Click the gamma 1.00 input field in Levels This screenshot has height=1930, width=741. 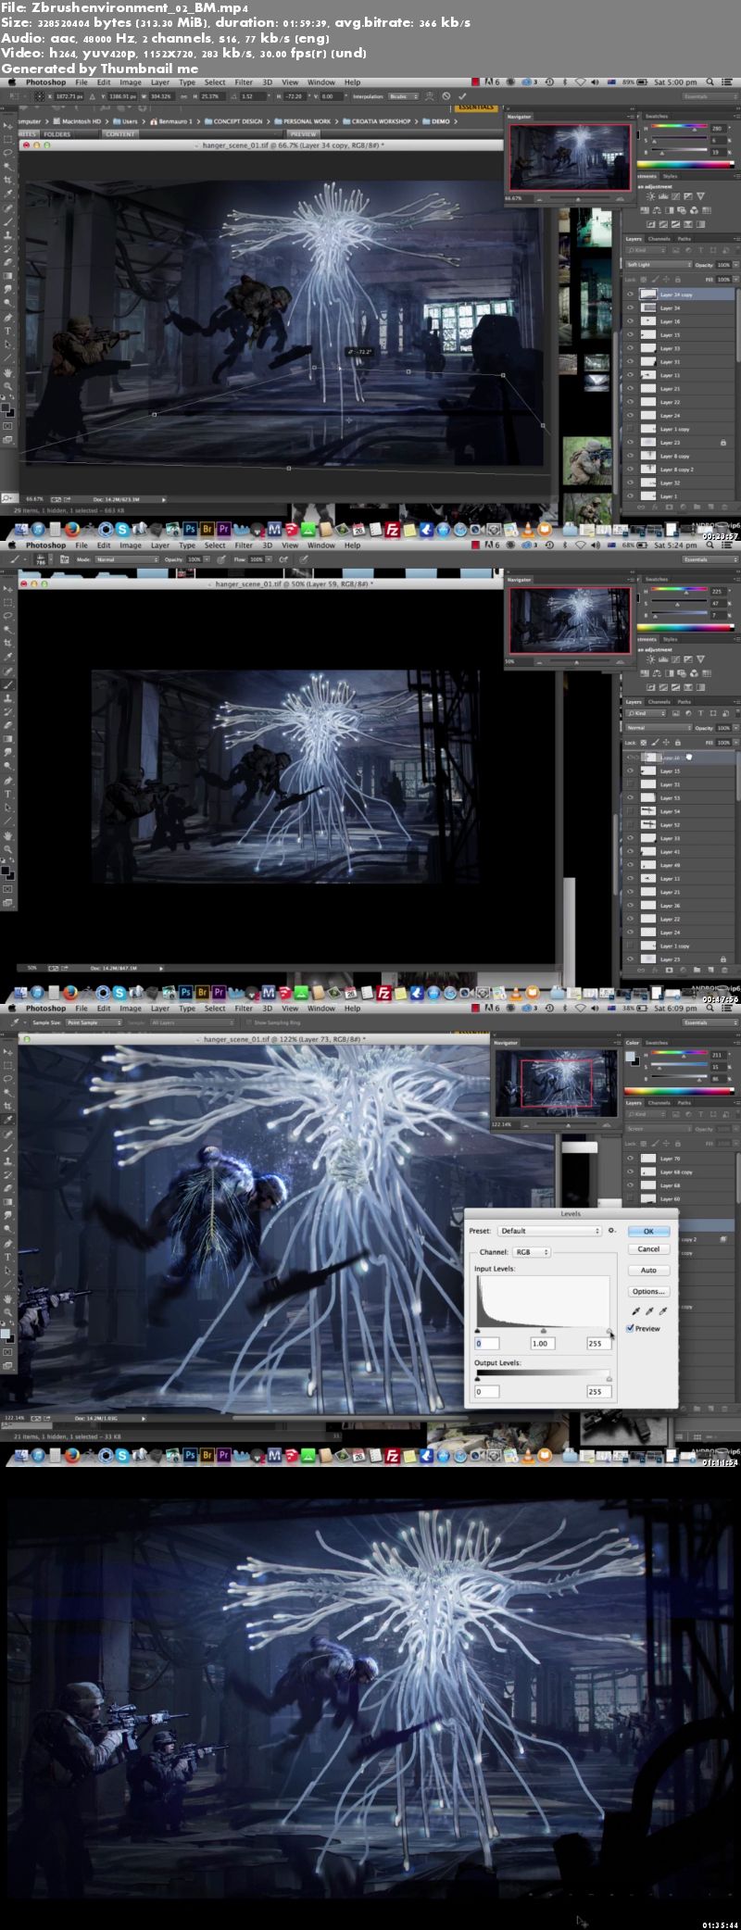coord(541,1343)
